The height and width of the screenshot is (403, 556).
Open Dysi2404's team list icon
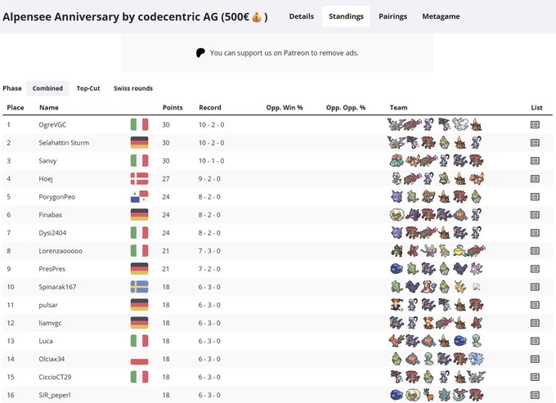(x=535, y=233)
